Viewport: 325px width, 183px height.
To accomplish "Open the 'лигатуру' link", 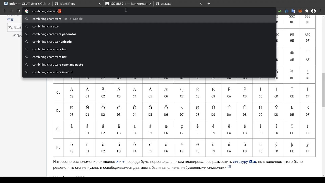I will coord(240,162).
